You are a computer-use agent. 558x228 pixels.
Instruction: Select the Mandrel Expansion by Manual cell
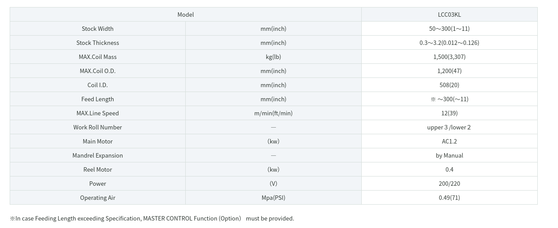[449, 155]
